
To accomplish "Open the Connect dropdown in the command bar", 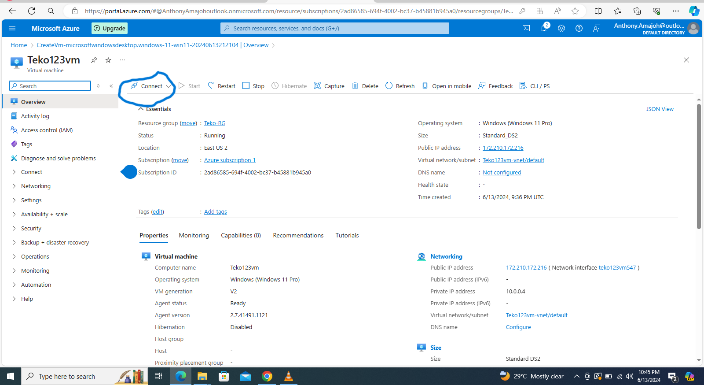I will [x=151, y=86].
